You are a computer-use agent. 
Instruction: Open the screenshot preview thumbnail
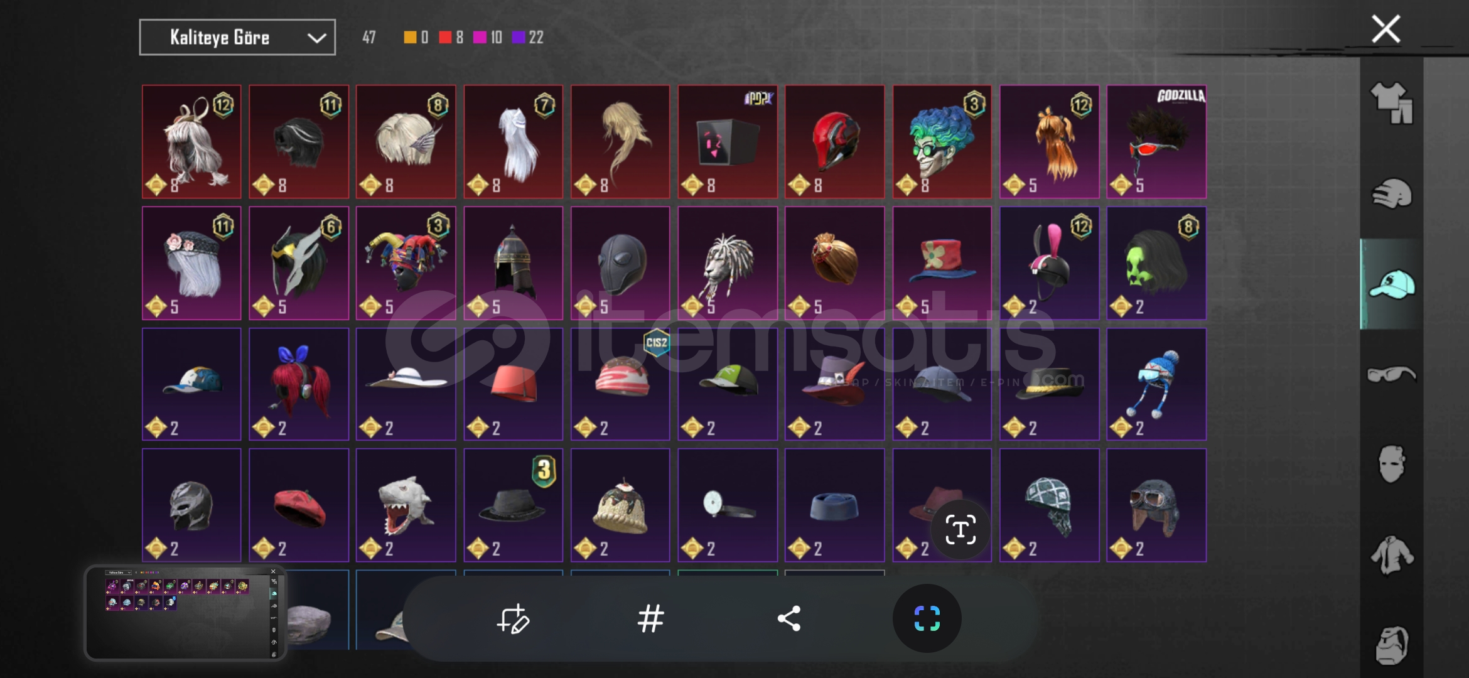pos(186,613)
